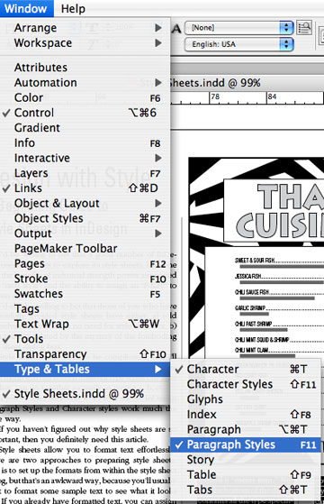
Task: Toggle the checked Control panel item
Action: (x=85, y=113)
